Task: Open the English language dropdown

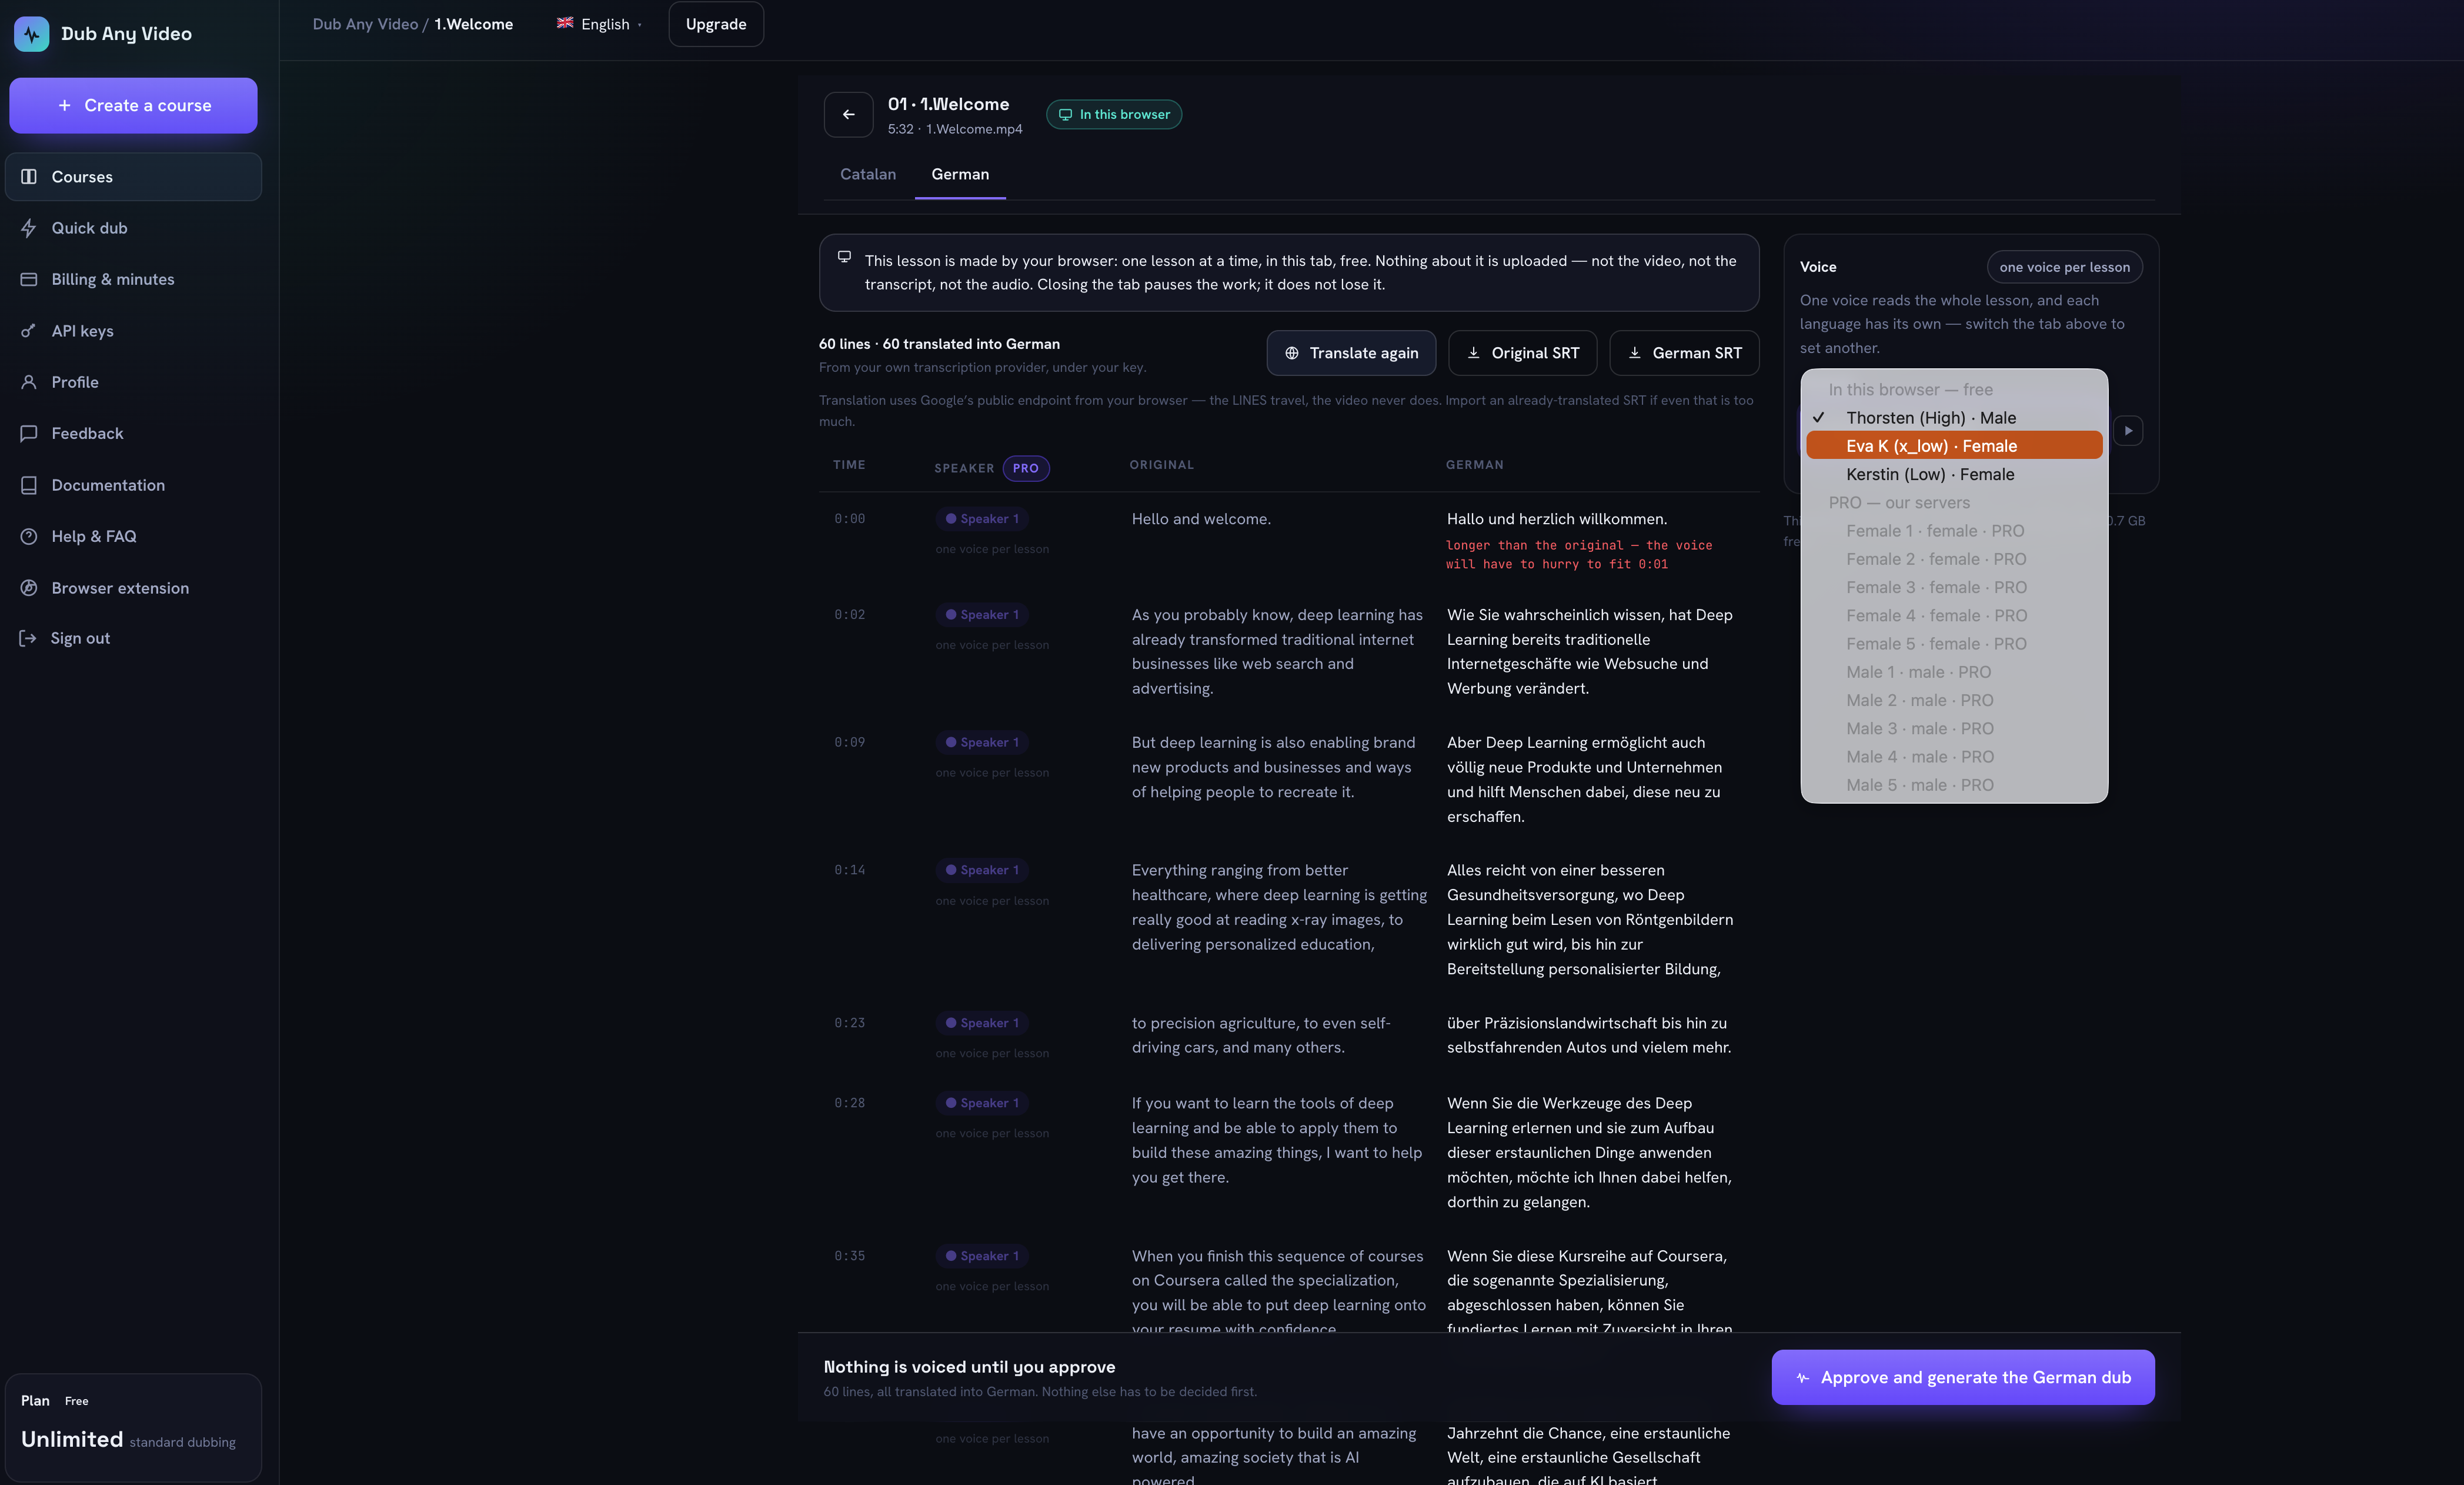Action: pos(599,24)
